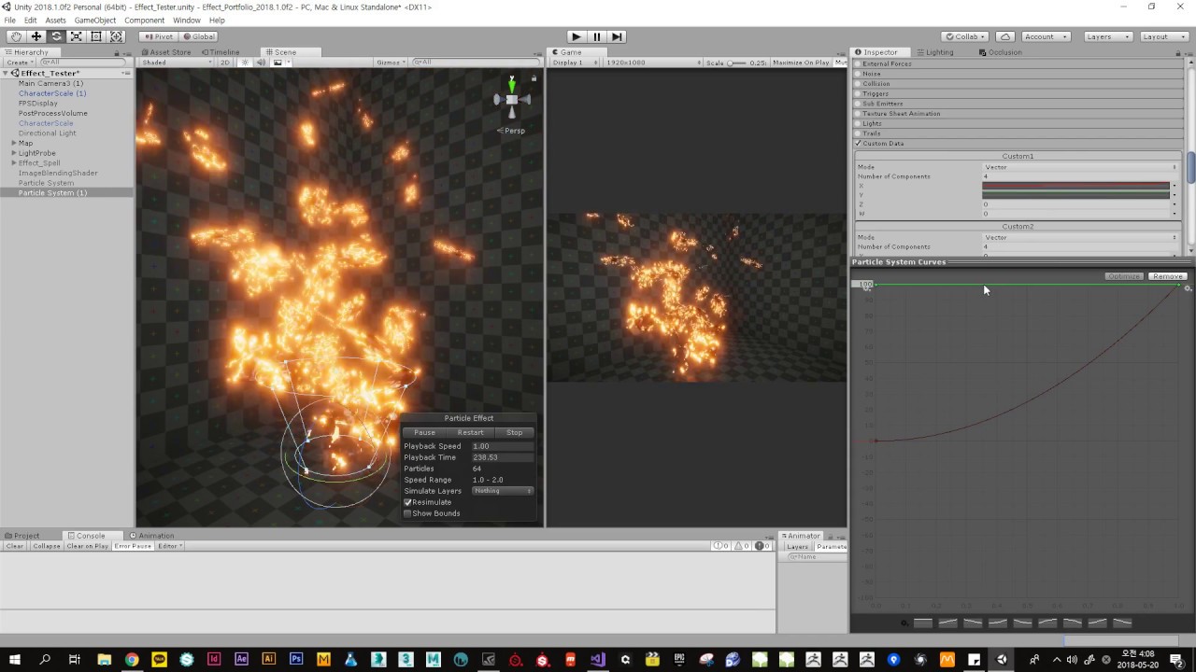Uncheck Resimulate in Particle Effect

coord(407,502)
